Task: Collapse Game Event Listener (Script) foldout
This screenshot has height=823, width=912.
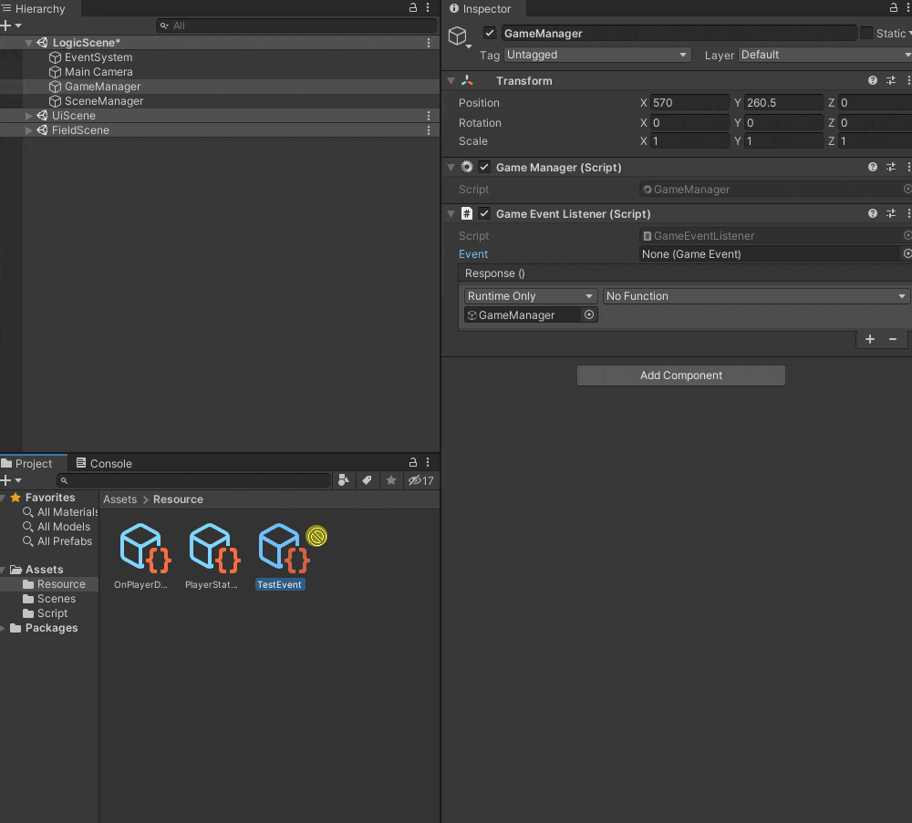Action: [451, 214]
